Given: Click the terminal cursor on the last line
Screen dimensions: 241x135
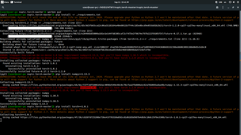Looking at the screenshot, I should (x=1, y=120).
